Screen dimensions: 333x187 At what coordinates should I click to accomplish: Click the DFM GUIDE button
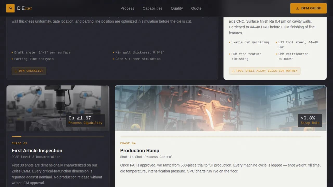click(308, 8)
